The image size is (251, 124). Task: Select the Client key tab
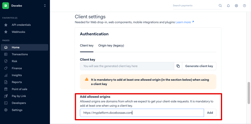pos(87,45)
